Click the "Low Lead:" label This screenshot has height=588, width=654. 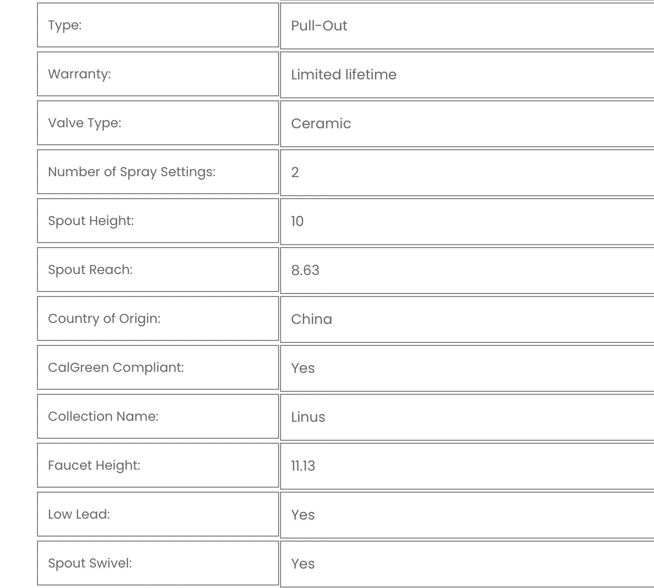pyautogui.click(x=79, y=514)
